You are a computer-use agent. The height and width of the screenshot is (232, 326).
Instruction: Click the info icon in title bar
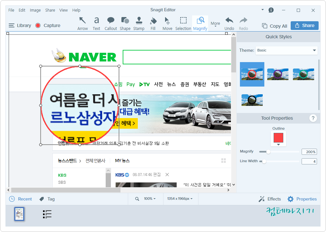[271, 10]
